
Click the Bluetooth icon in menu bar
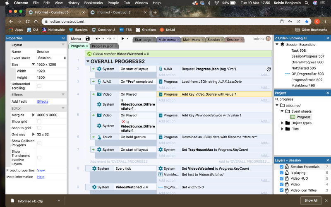tap(209, 3)
